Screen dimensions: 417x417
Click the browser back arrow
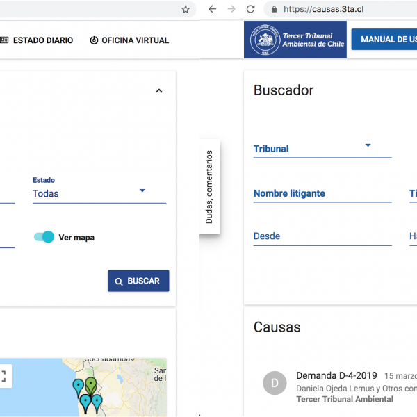click(x=212, y=10)
